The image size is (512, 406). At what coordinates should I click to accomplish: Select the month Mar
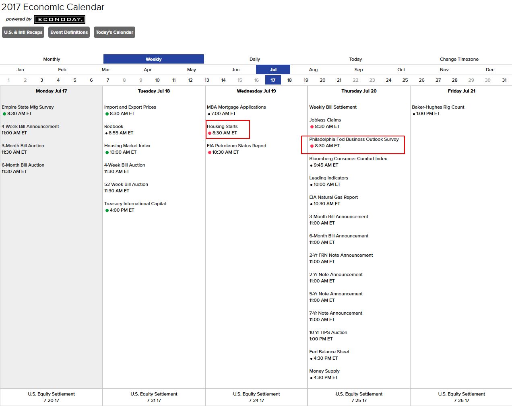tap(106, 70)
